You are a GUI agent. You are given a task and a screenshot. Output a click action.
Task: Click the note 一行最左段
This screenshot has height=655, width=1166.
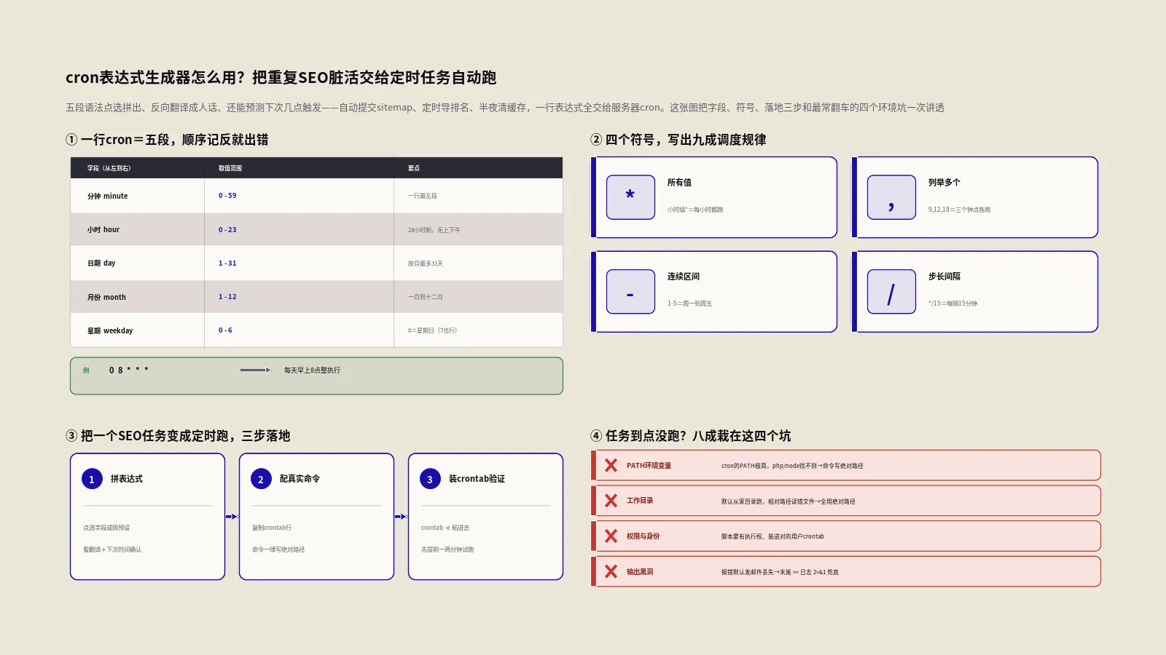tap(423, 196)
